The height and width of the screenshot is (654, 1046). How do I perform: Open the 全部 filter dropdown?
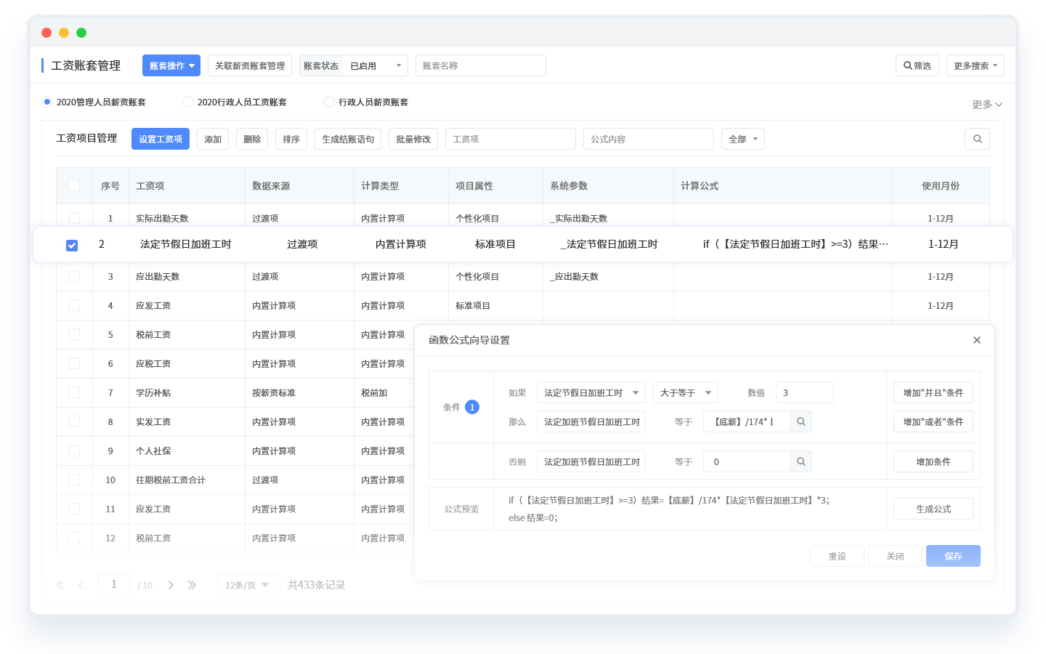point(743,139)
